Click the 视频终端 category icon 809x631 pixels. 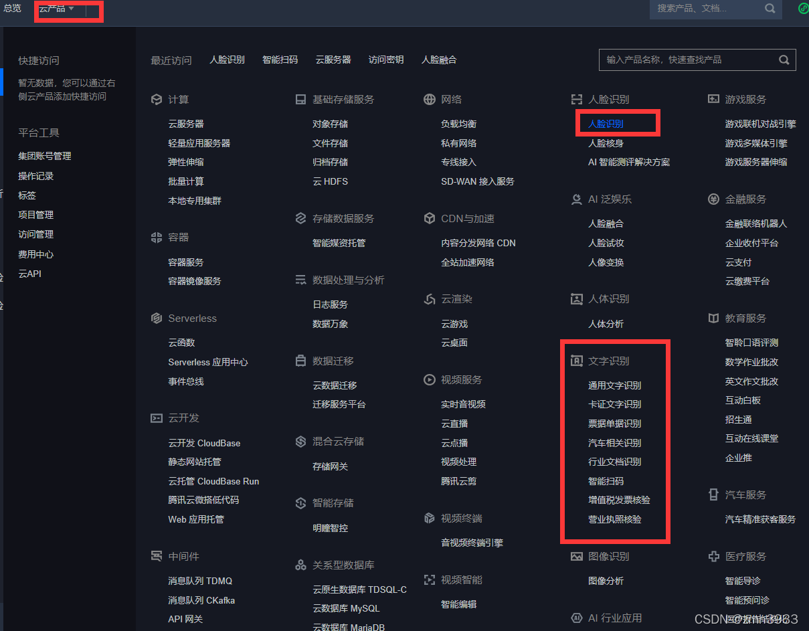[x=430, y=519]
